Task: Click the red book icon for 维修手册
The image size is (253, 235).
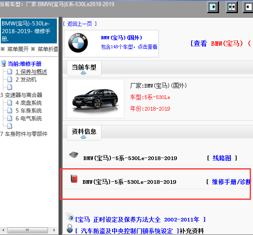Action: tap(74, 179)
